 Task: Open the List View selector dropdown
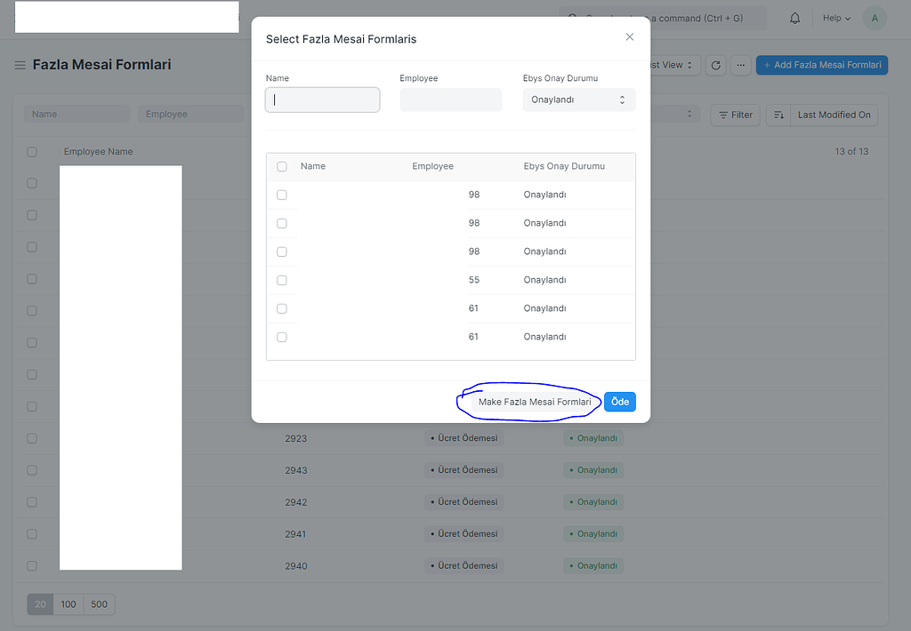point(672,65)
